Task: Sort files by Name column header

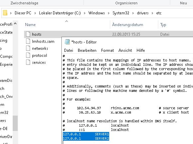Action: (30, 25)
